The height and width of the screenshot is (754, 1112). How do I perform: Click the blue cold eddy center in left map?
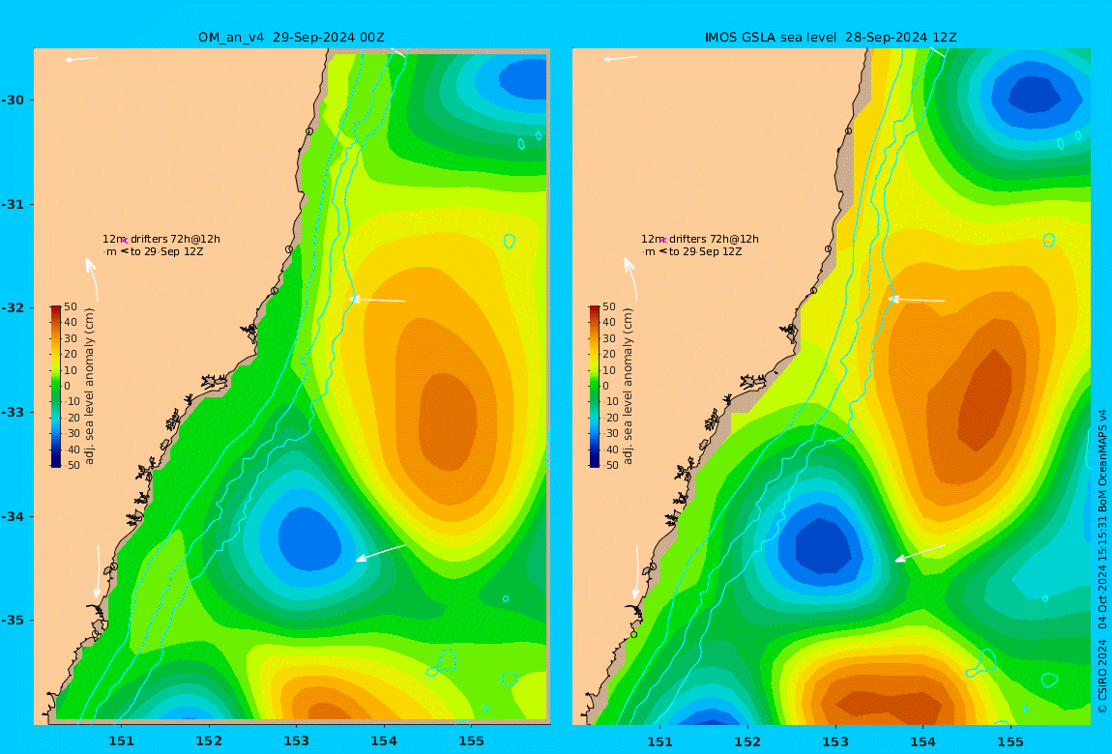[x=310, y=538]
